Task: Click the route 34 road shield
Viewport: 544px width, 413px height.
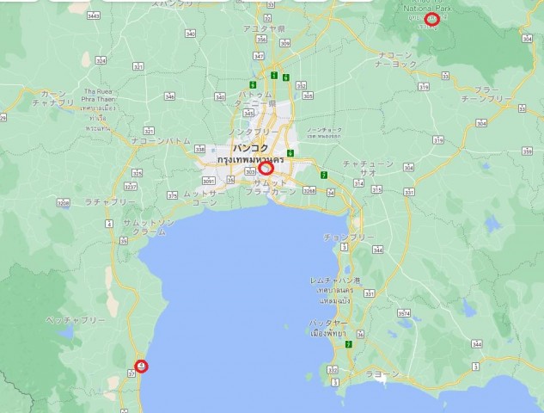Action: (x=331, y=193)
